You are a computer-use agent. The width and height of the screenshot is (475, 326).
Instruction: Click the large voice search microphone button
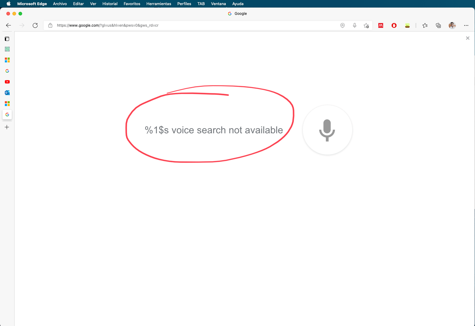pyautogui.click(x=327, y=130)
